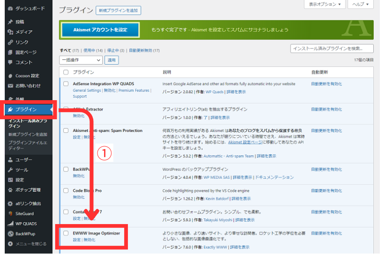This screenshot has width=380, height=254.
Task: Focus the インストール済みプラグインを検索 field
Action: 332,48
